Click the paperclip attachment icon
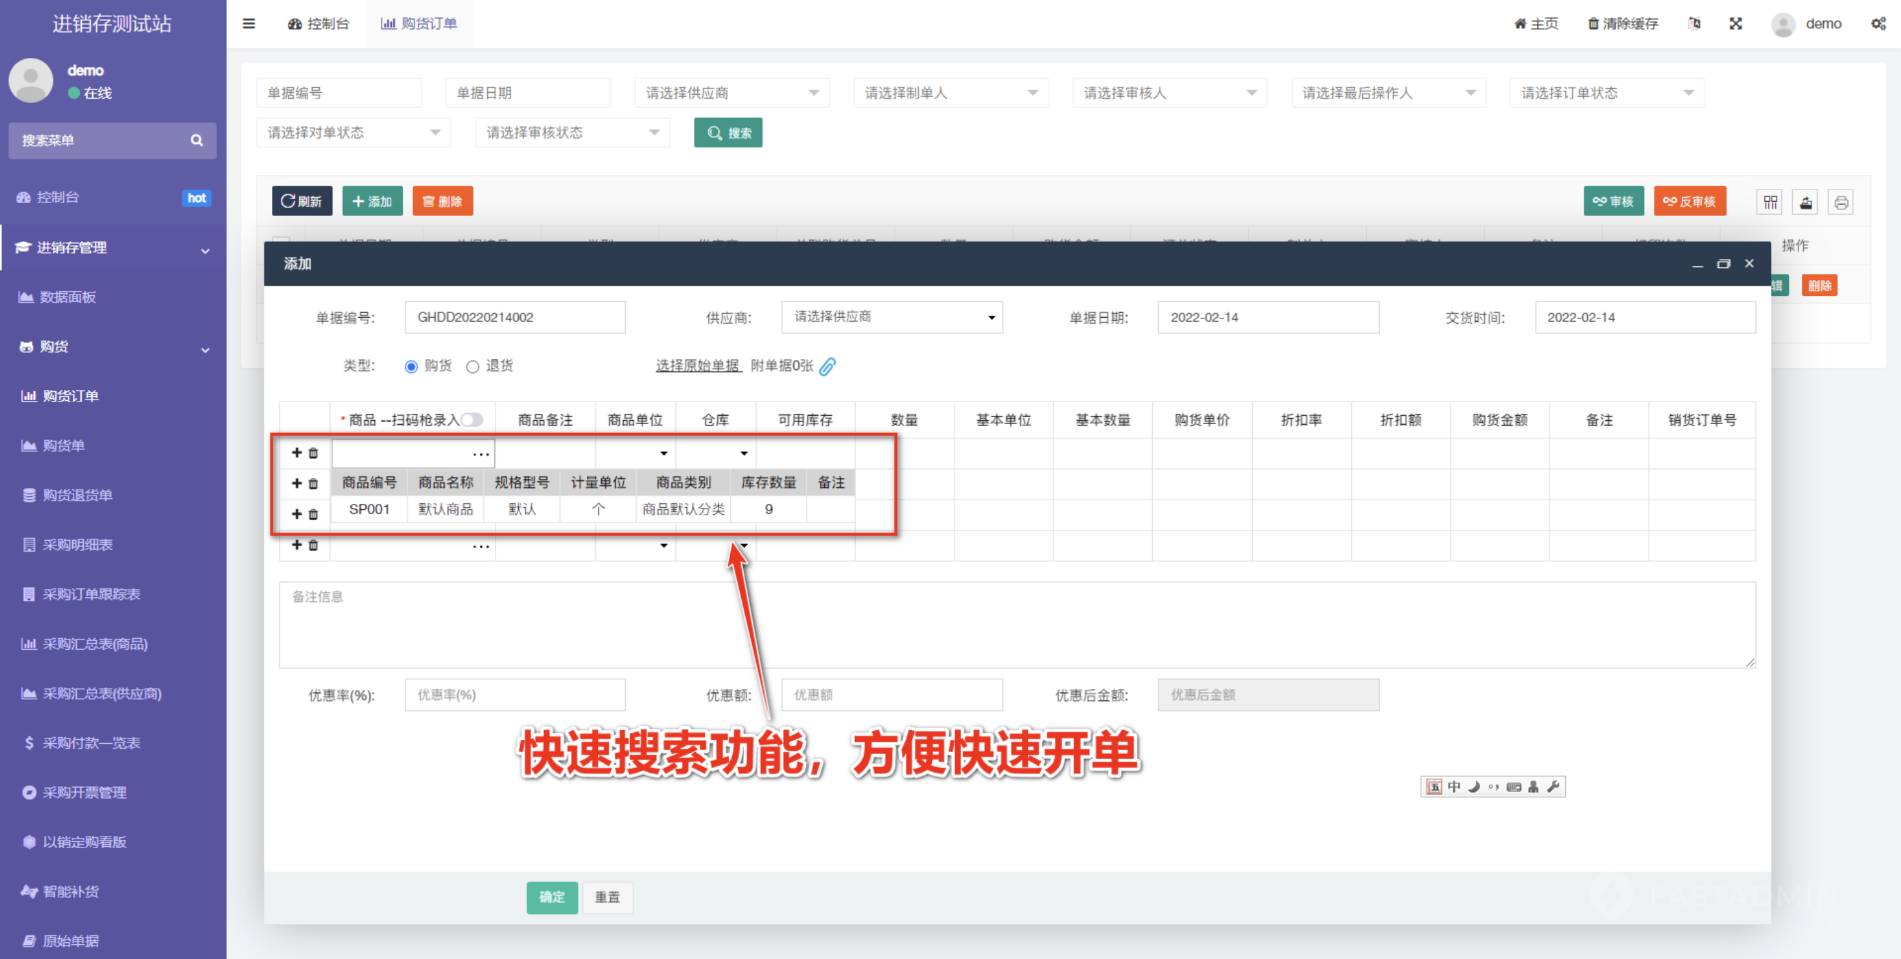 pyautogui.click(x=828, y=366)
